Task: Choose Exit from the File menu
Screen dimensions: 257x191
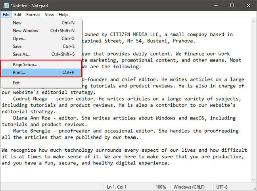Action: (41, 83)
